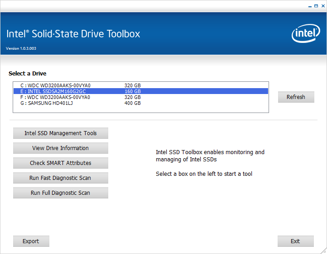The image size is (327, 254).
Task: Open Intel SSD Management Tools
Action: click(61, 133)
